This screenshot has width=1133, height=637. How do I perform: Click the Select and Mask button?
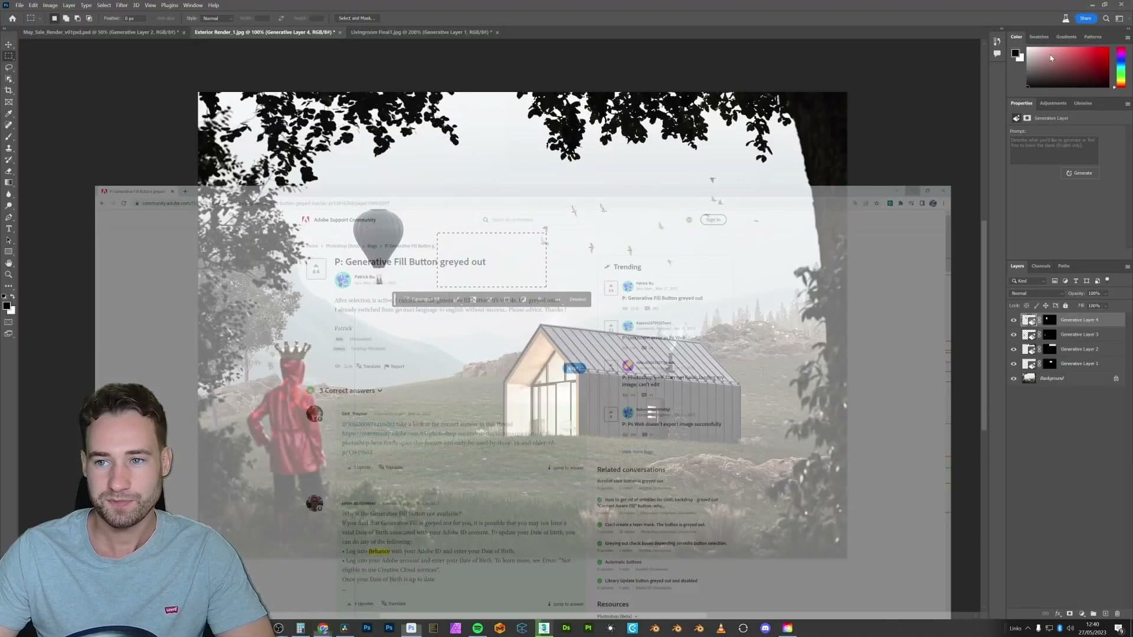(357, 18)
